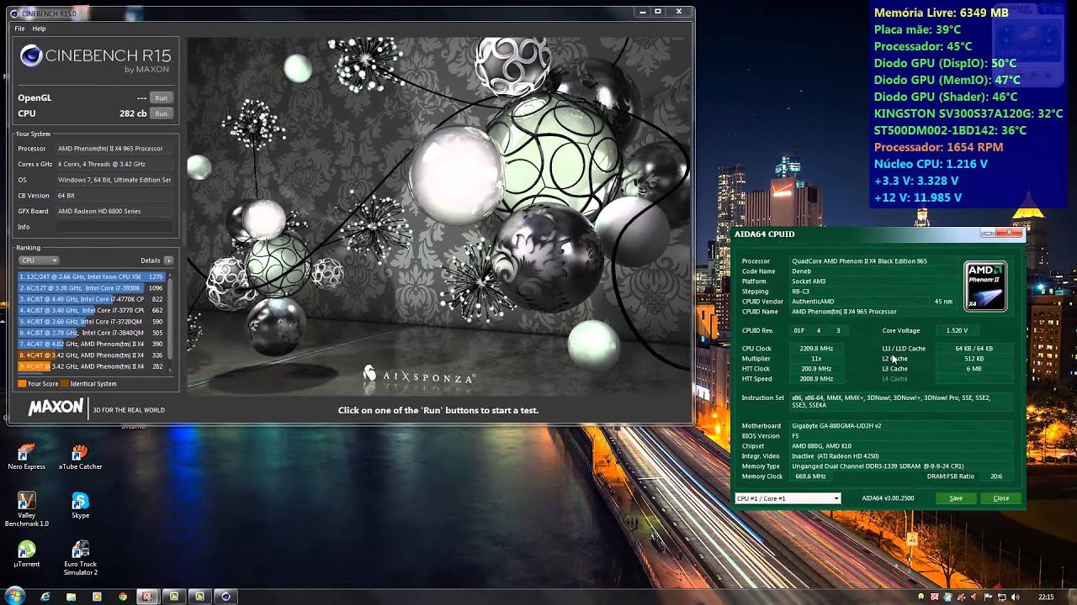This screenshot has width=1077, height=605.
Task: Click the Cinebench R15 logo icon
Action: 31,56
